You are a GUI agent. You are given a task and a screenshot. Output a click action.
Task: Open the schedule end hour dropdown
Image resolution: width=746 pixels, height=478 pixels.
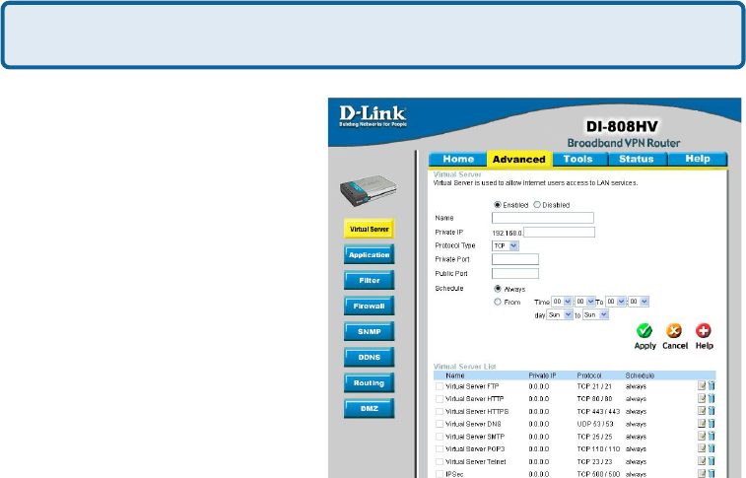pyautogui.click(x=615, y=302)
